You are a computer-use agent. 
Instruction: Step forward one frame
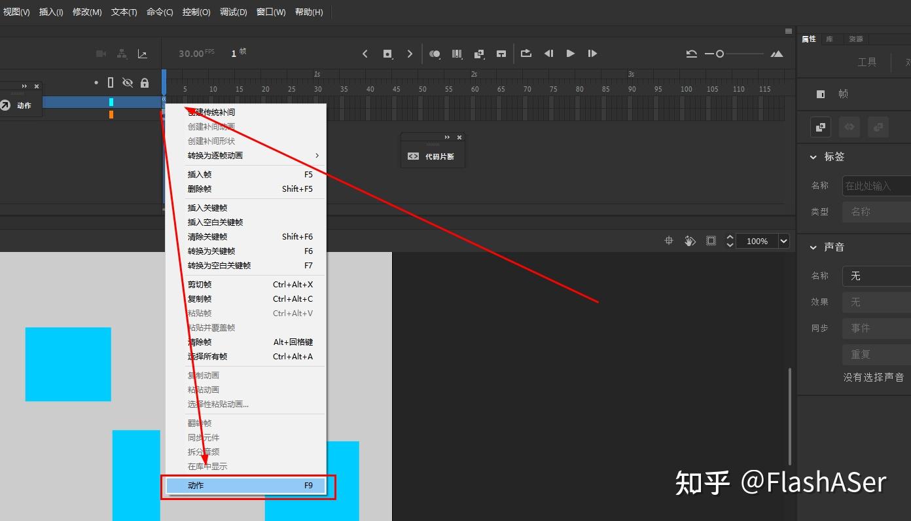pos(592,54)
